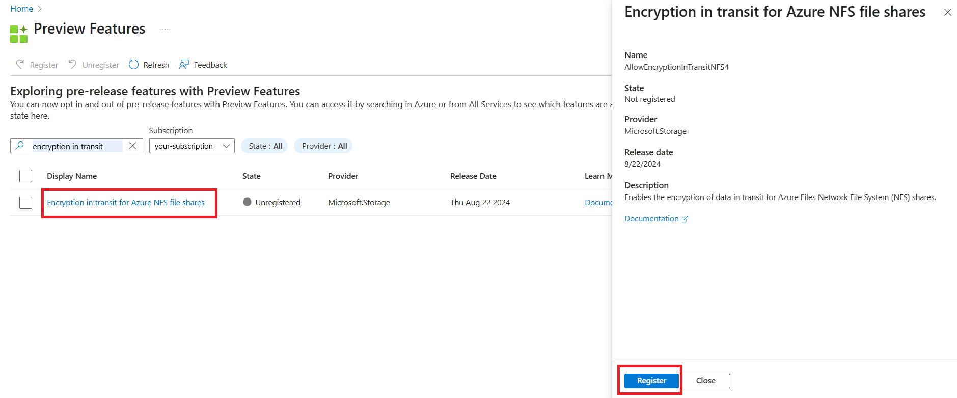Clear the search text with the X icon
The width and height of the screenshot is (957, 398).
(132, 146)
